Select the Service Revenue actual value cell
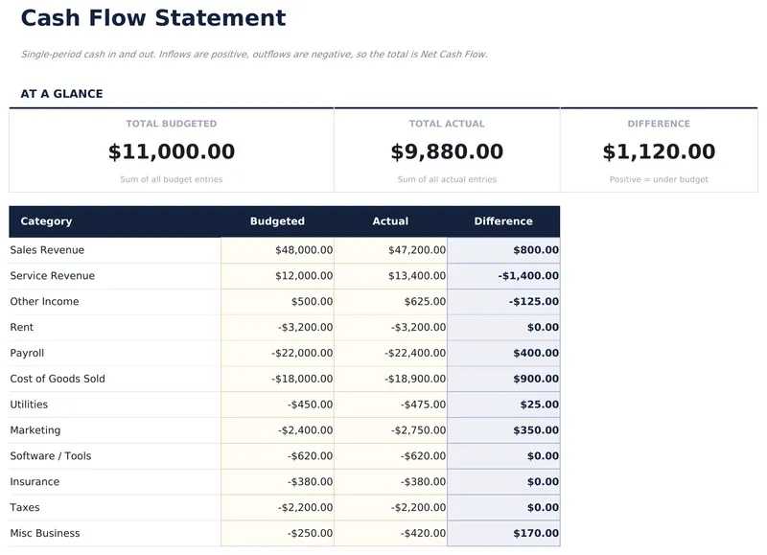767x555 pixels. click(x=391, y=276)
